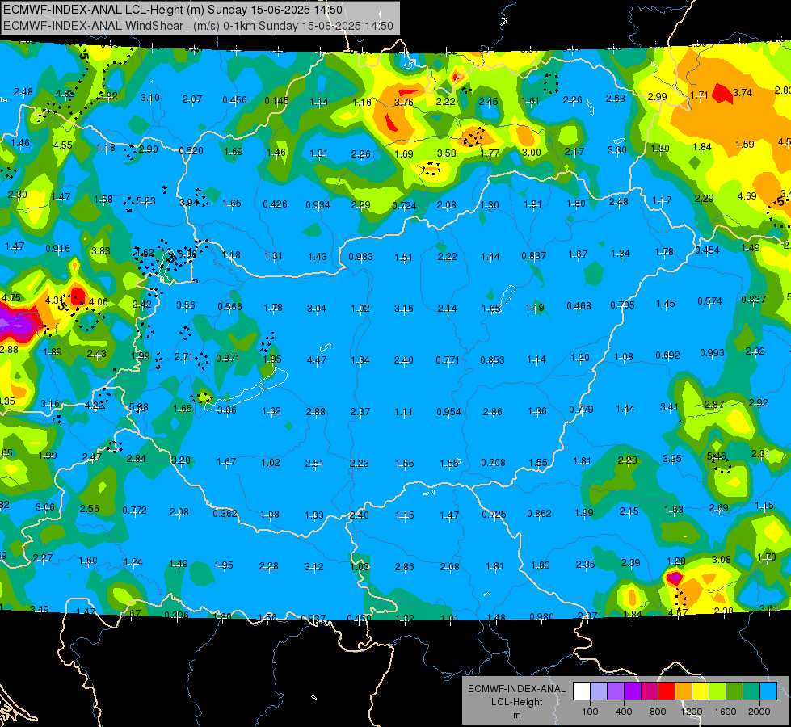Click the wind shear value 0.779

581,410
